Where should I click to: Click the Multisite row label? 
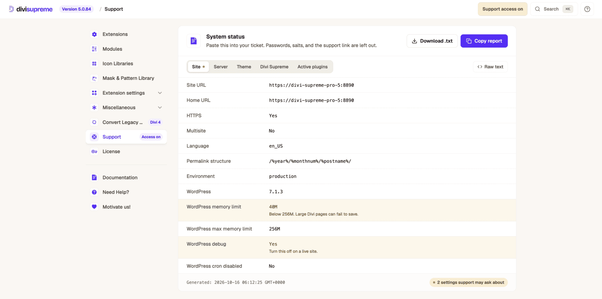pos(196,131)
